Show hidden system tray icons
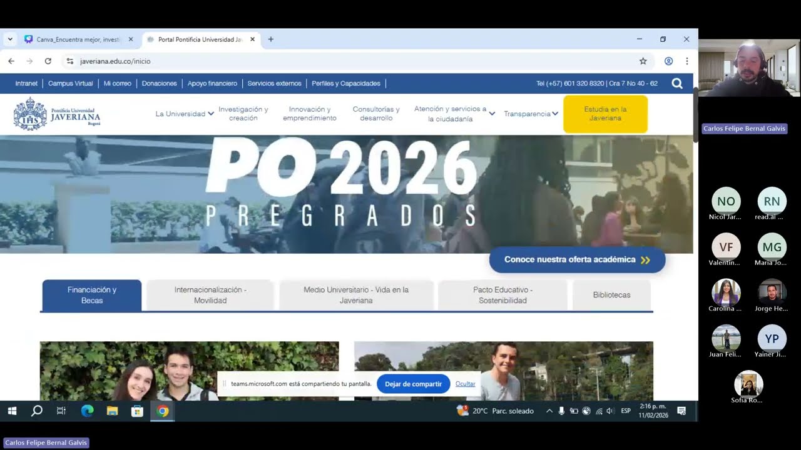The height and width of the screenshot is (450, 801). [x=549, y=411]
